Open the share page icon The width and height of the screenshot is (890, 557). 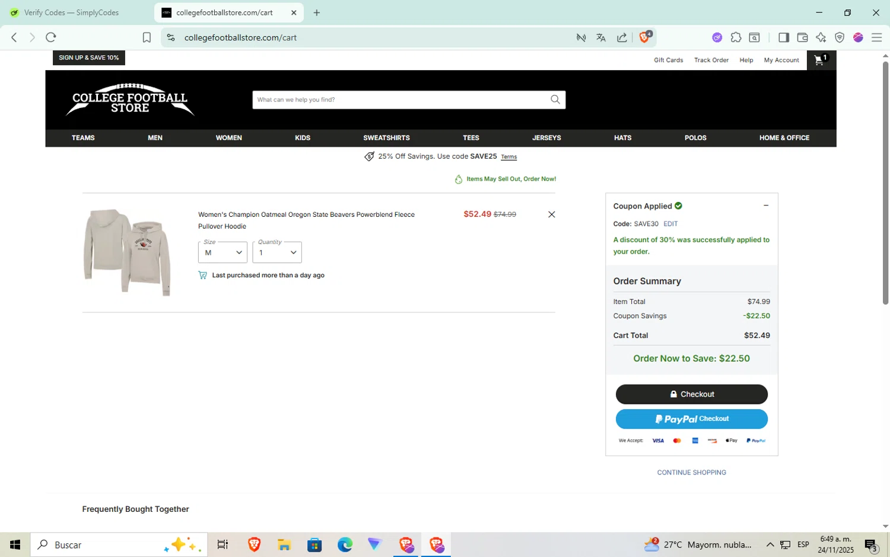[x=622, y=37]
